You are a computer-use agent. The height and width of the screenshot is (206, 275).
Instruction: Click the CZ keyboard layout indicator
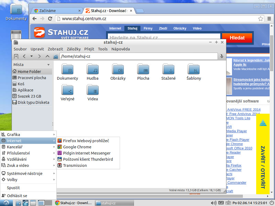[x=221, y=203]
